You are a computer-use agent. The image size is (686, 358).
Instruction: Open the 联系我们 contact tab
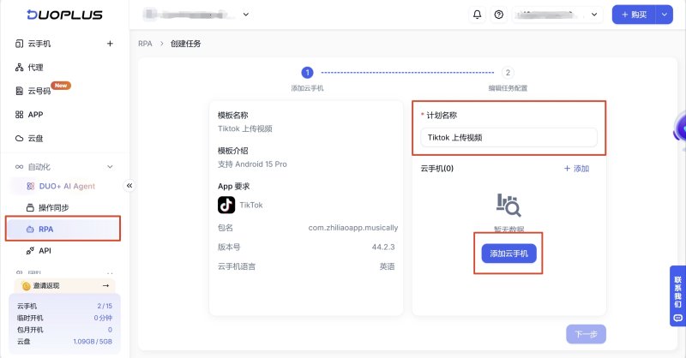(x=677, y=296)
